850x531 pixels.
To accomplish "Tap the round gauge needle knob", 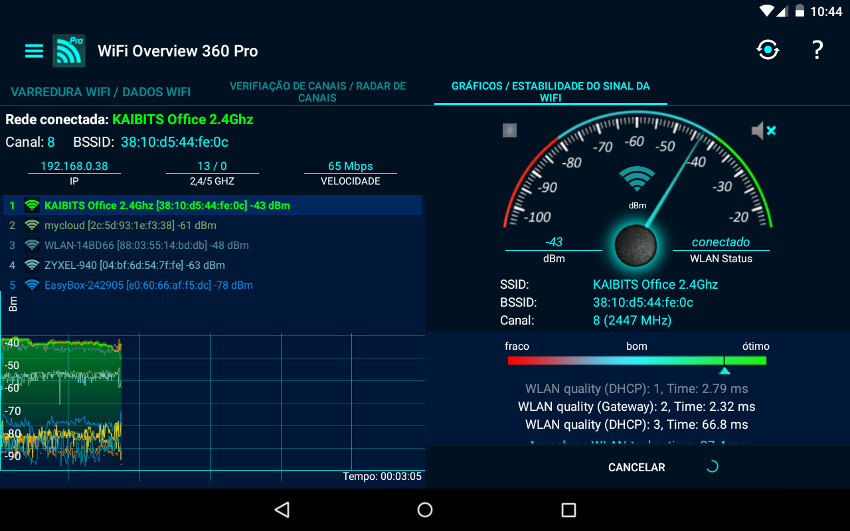I will (637, 246).
